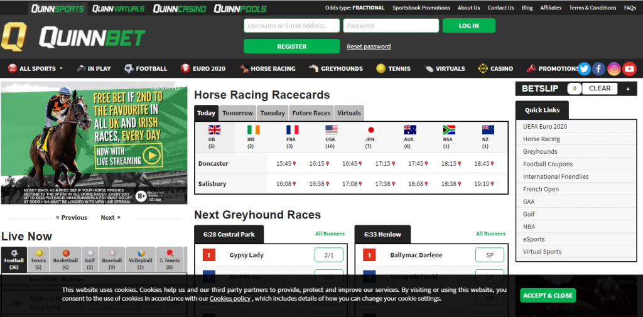Go to Next promotional banner slide

[110, 218]
